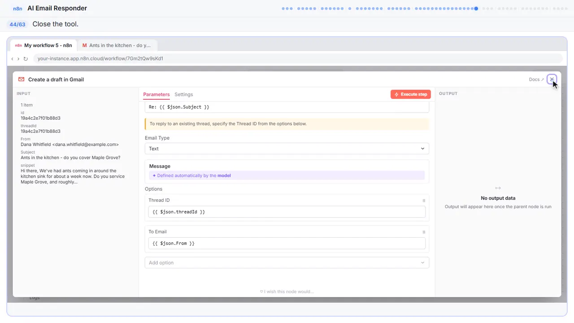The width and height of the screenshot is (574, 323).
Task: Click the Options section label
Action: coord(153,189)
